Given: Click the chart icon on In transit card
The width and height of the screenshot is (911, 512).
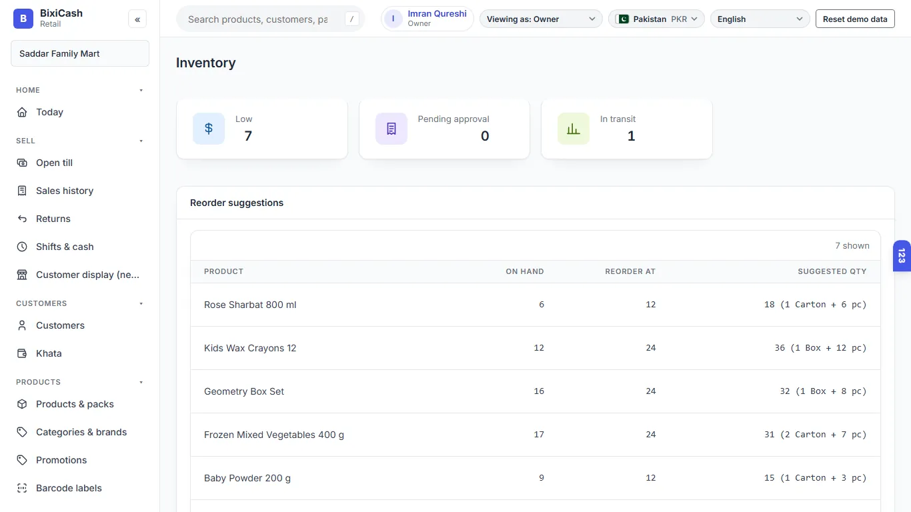Looking at the screenshot, I should click(x=574, y=129).
